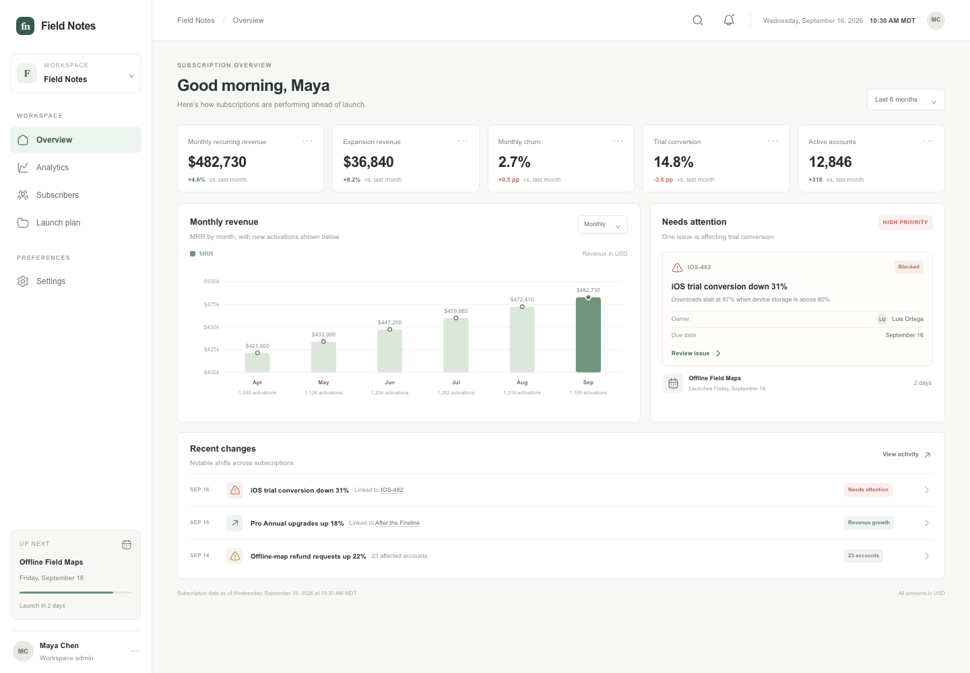Toggle the MRR legend series

(x=201, y=254)
